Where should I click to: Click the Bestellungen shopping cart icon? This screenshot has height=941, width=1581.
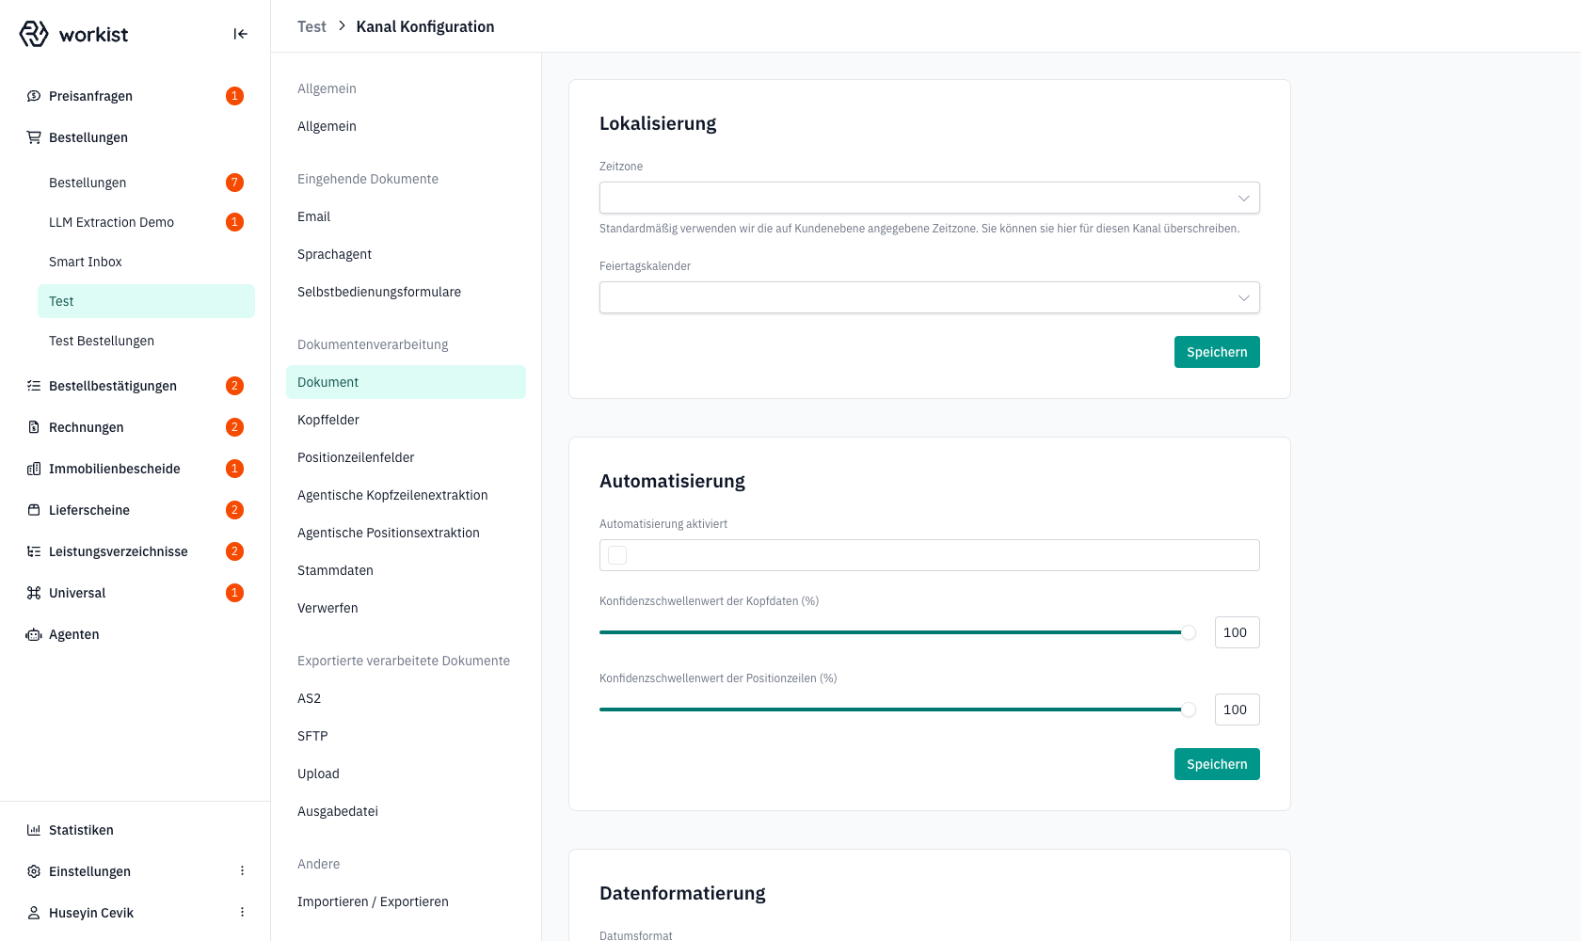pos(34,137)
